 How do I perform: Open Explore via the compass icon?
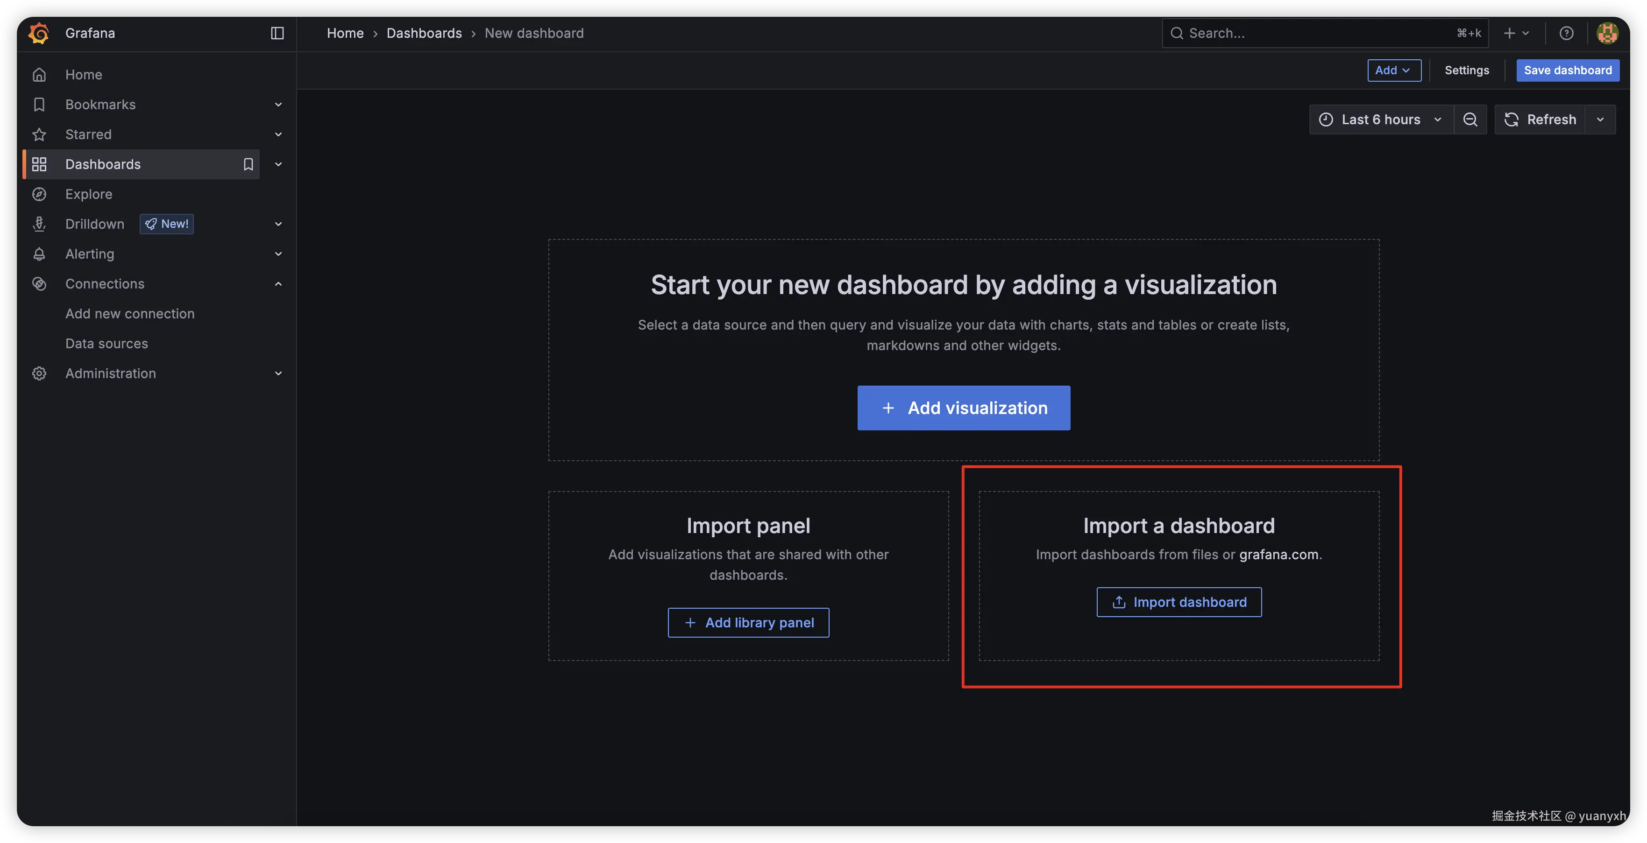pos(39,194)
